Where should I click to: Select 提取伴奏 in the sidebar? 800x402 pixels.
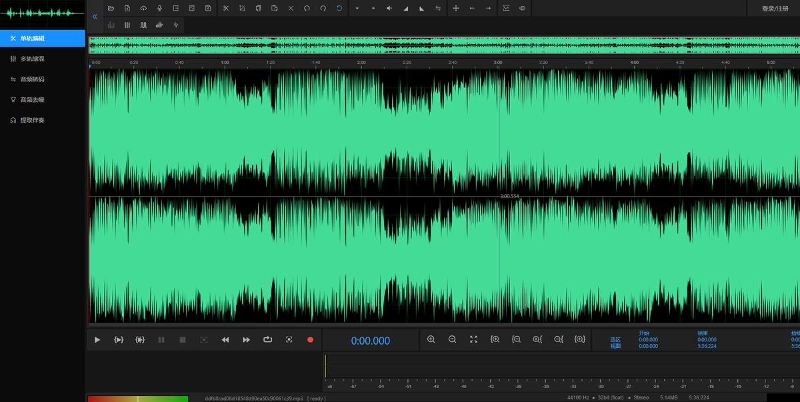click(x=32, y=120)
